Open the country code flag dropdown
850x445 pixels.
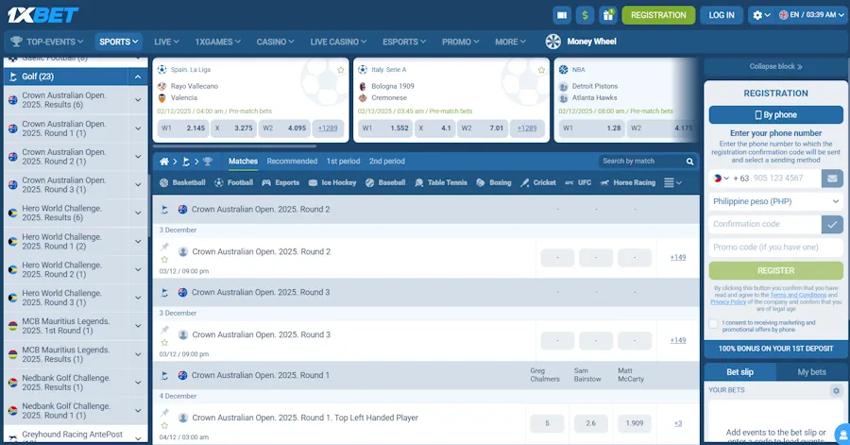721,179
